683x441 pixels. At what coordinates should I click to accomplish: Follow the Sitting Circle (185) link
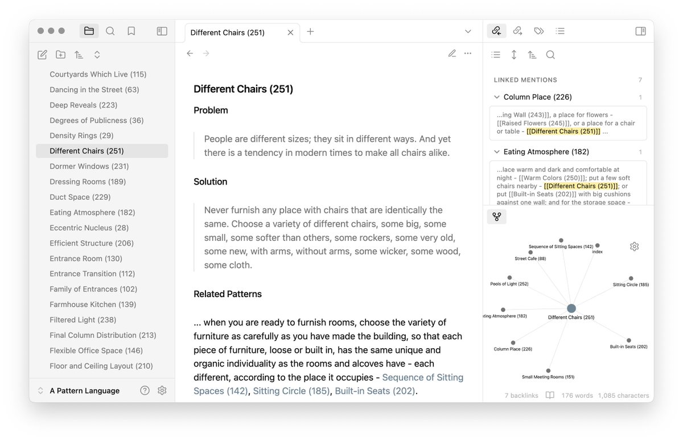291,391
